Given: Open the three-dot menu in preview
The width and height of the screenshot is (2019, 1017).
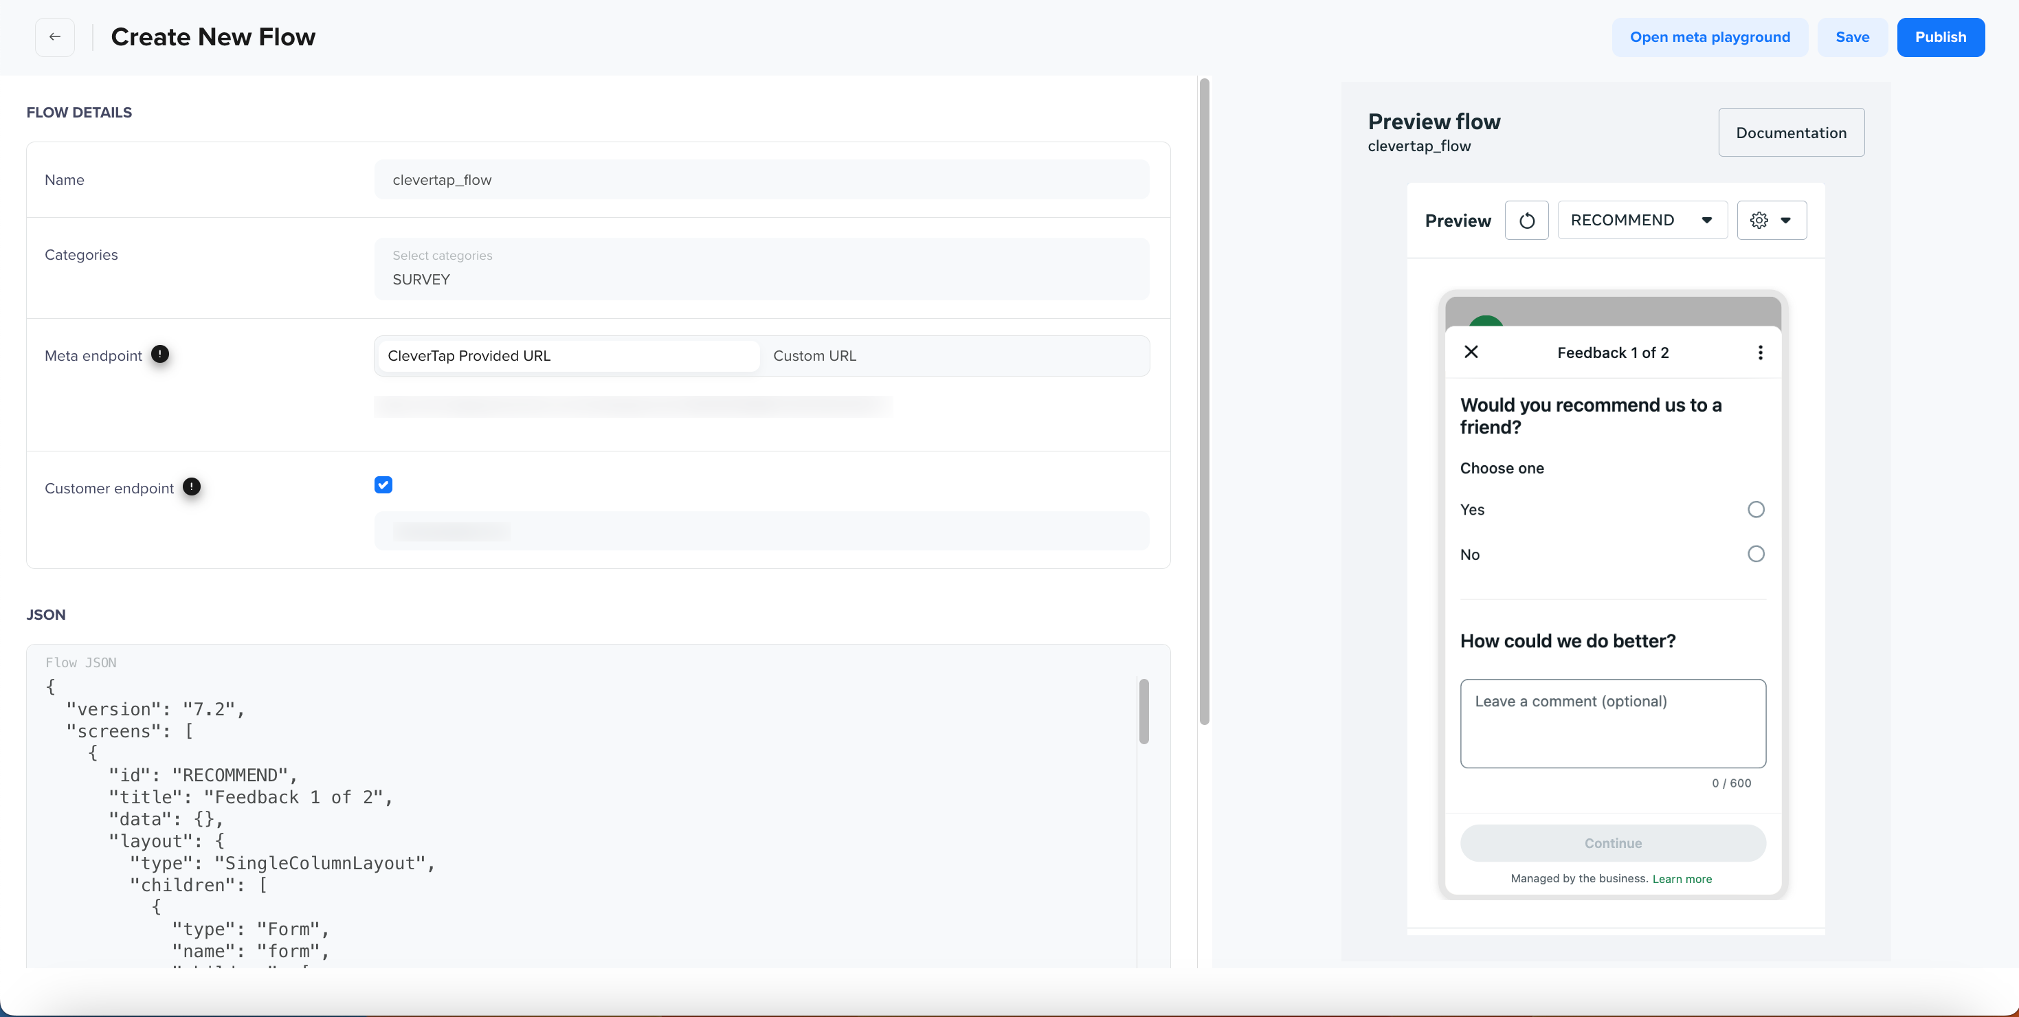Looking at the screenshot, I should (x=1761, y=353).
